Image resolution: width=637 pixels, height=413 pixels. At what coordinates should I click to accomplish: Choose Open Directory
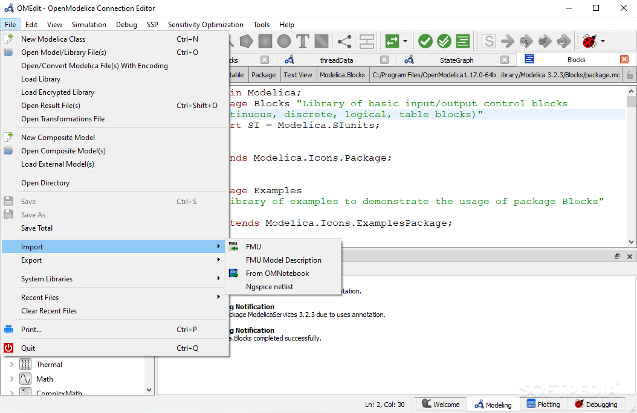[114, 183]
